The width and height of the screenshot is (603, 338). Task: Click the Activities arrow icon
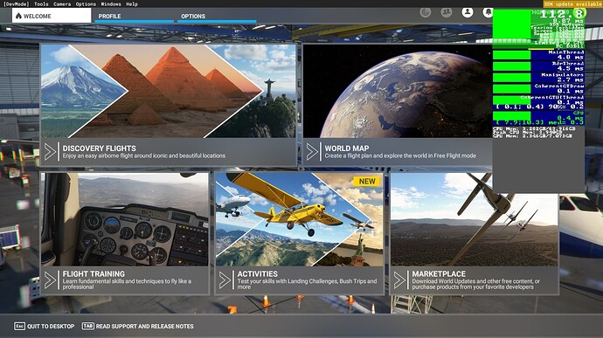[225, 280]
